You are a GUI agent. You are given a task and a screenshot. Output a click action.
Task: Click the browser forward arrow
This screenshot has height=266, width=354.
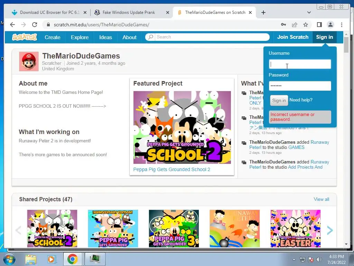click(x=24, y=25)
